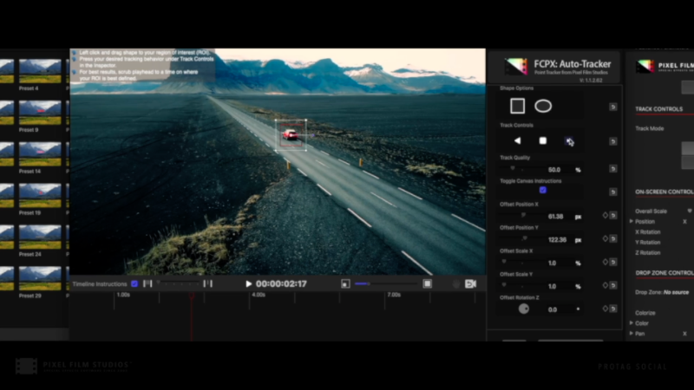Screen dimensions: 694x390
Task: Stop tracking with the square stop button
Action: point(543,140)
